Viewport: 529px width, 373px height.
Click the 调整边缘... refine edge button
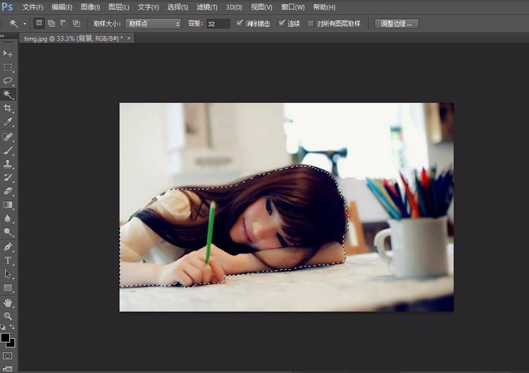pyautogui.click(x=396, y=23)
